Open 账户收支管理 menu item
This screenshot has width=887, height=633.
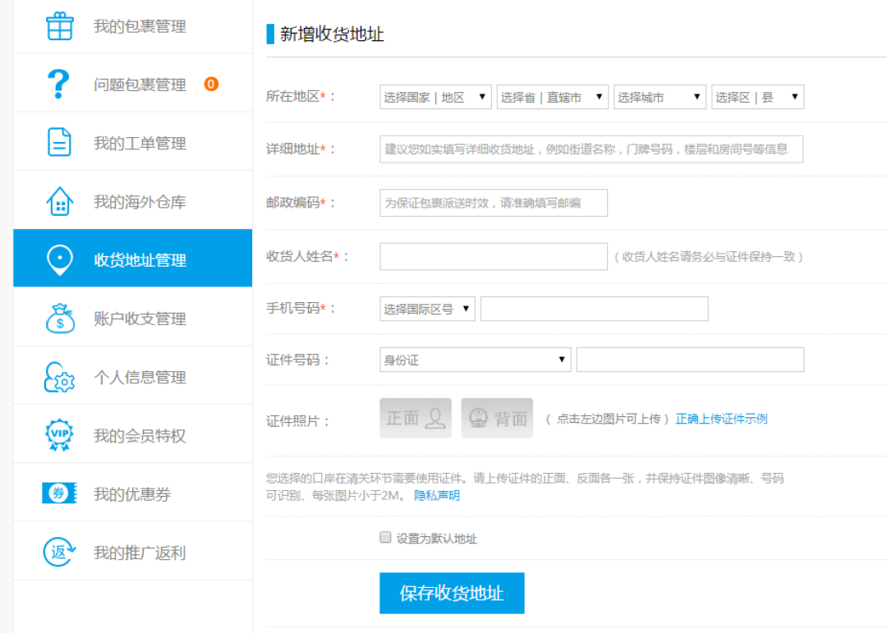point(132,318)
